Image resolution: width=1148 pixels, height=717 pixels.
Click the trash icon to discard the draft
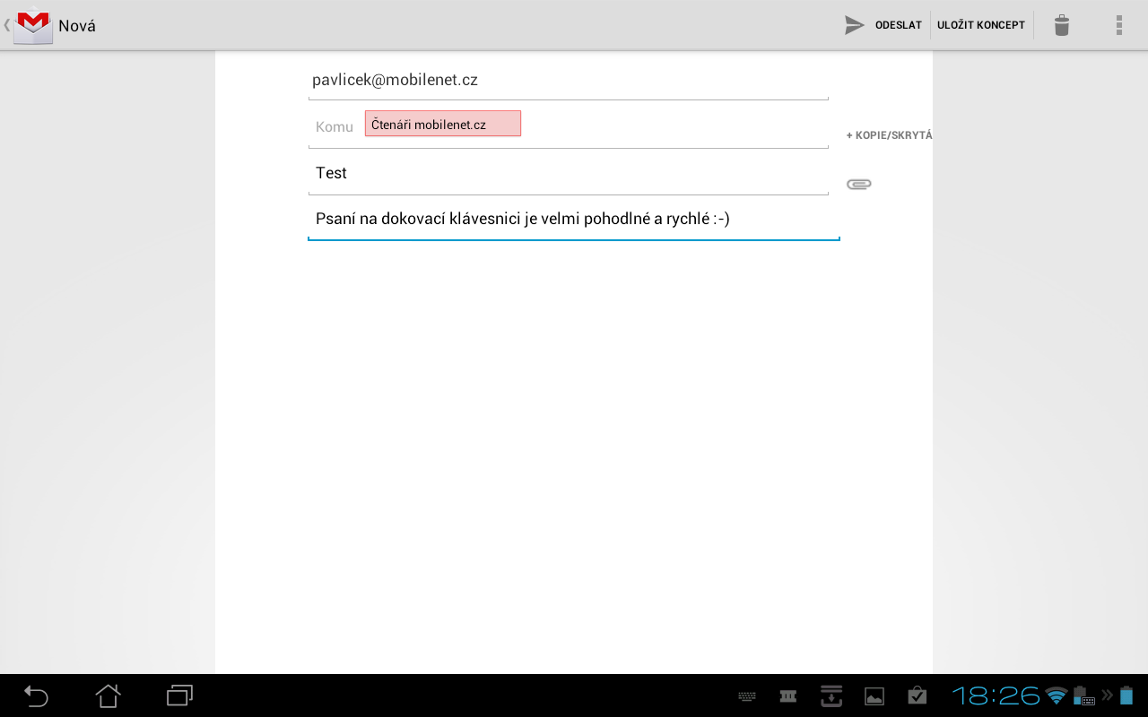[x=1061, y=24]
